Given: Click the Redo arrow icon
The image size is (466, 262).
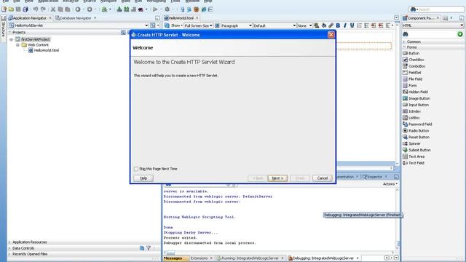Looking at the screenshot, I should (x=43, y=9).
